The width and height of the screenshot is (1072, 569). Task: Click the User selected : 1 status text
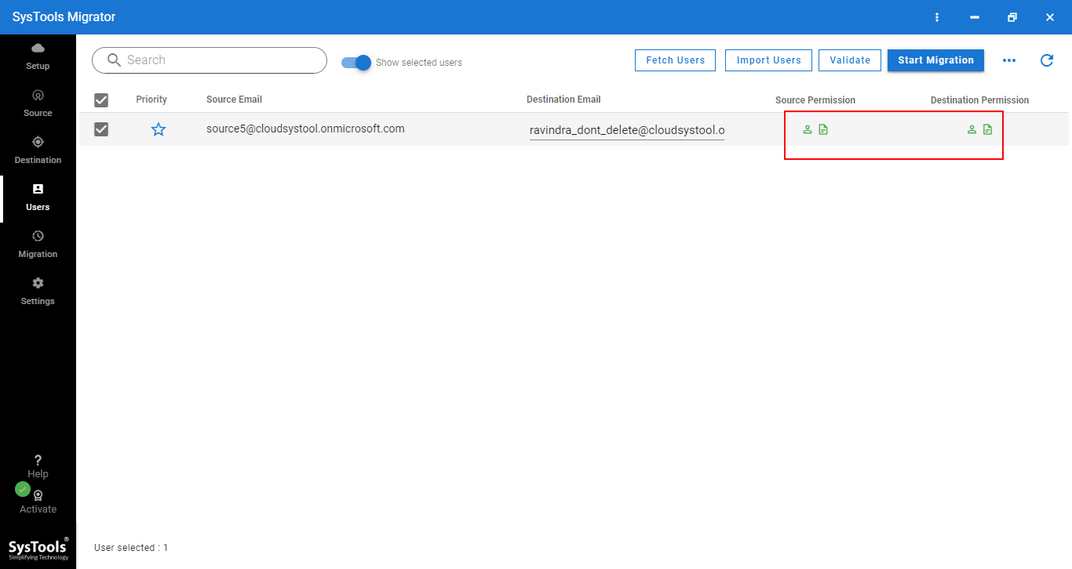(x=131, y=548)
